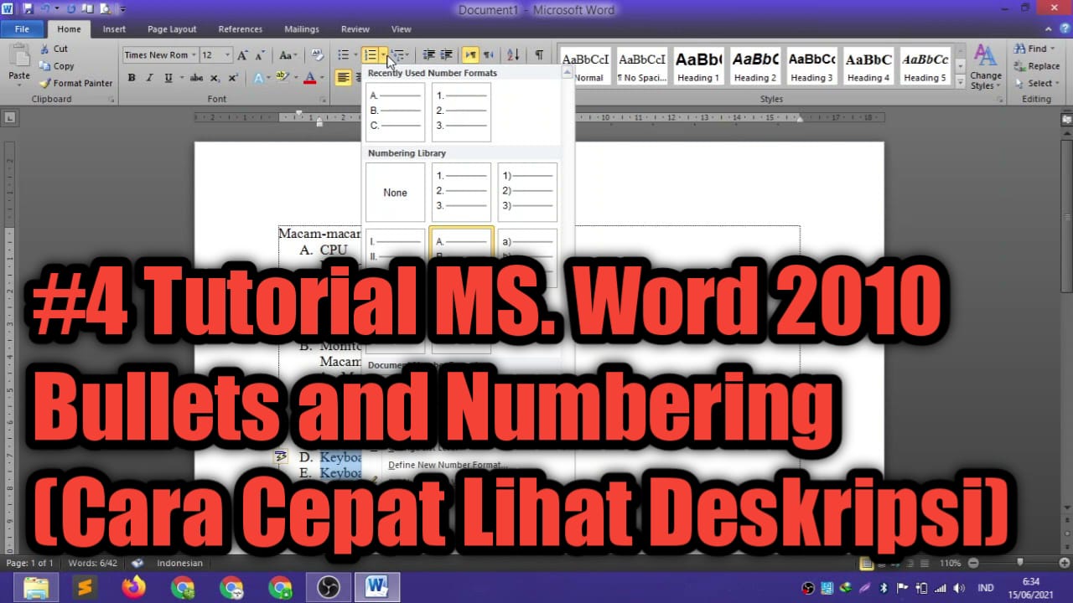This screenshot has width=1073, height=603.
Task: Click Replace in Editing group
Action: tap(1036, 66)
